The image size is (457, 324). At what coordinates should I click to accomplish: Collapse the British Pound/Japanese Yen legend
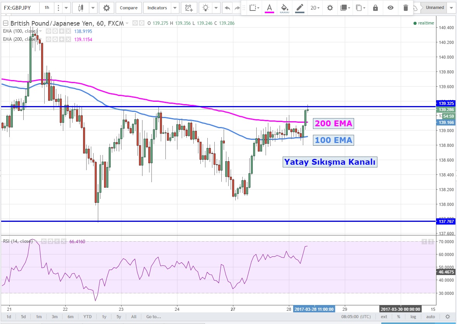(x=5, y=23)
